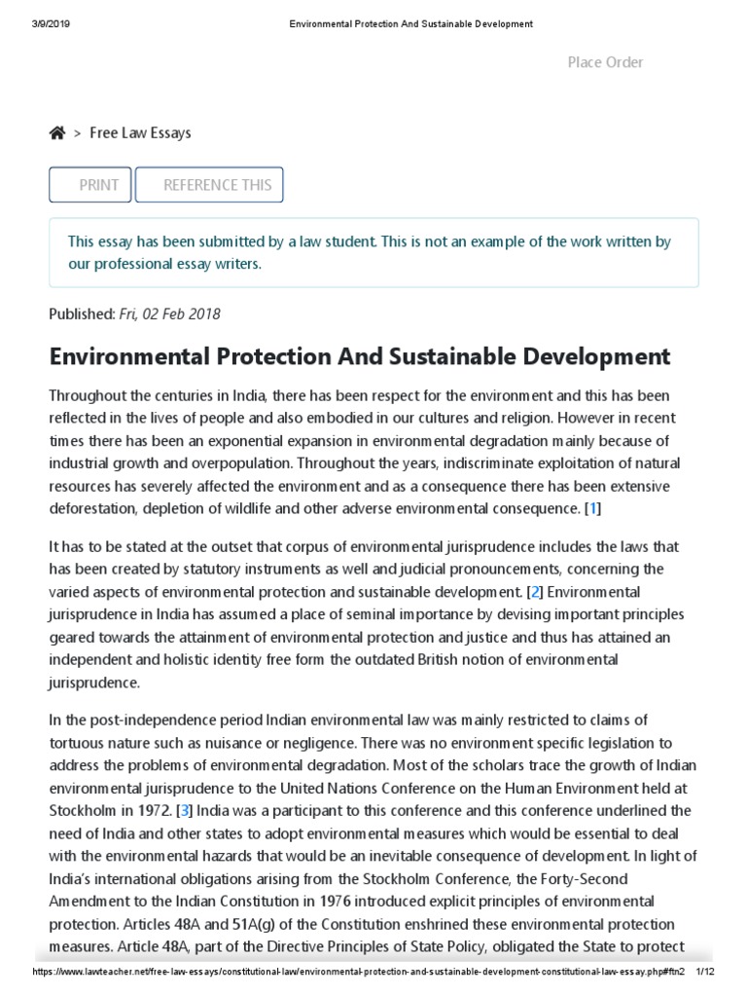This screenshot has width=747, height=997.
Task: Click the 1/12 page number indicator
Action: click(x=707, y=974)
